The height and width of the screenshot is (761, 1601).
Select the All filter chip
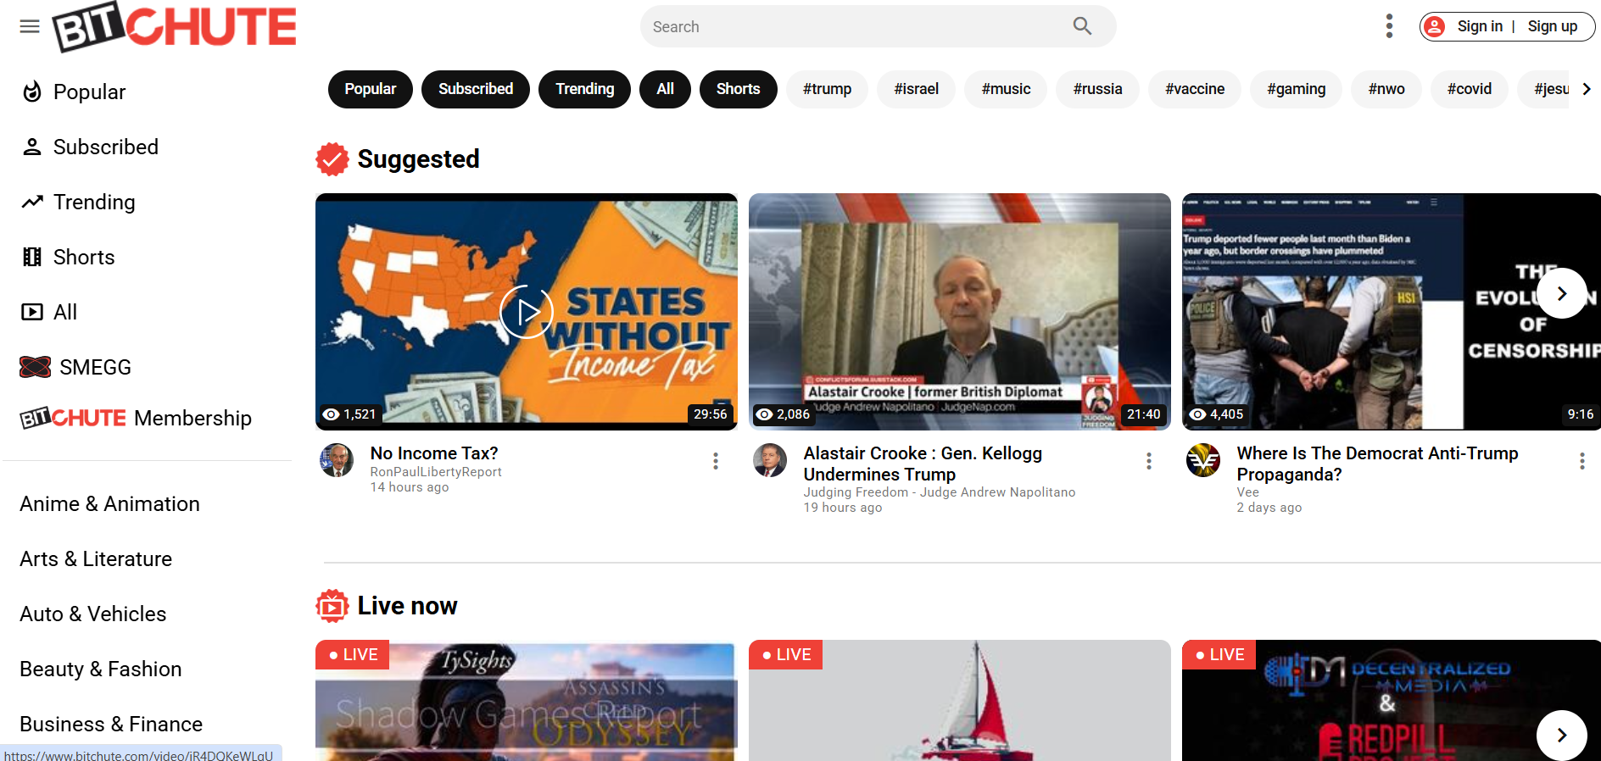[666, 89]
